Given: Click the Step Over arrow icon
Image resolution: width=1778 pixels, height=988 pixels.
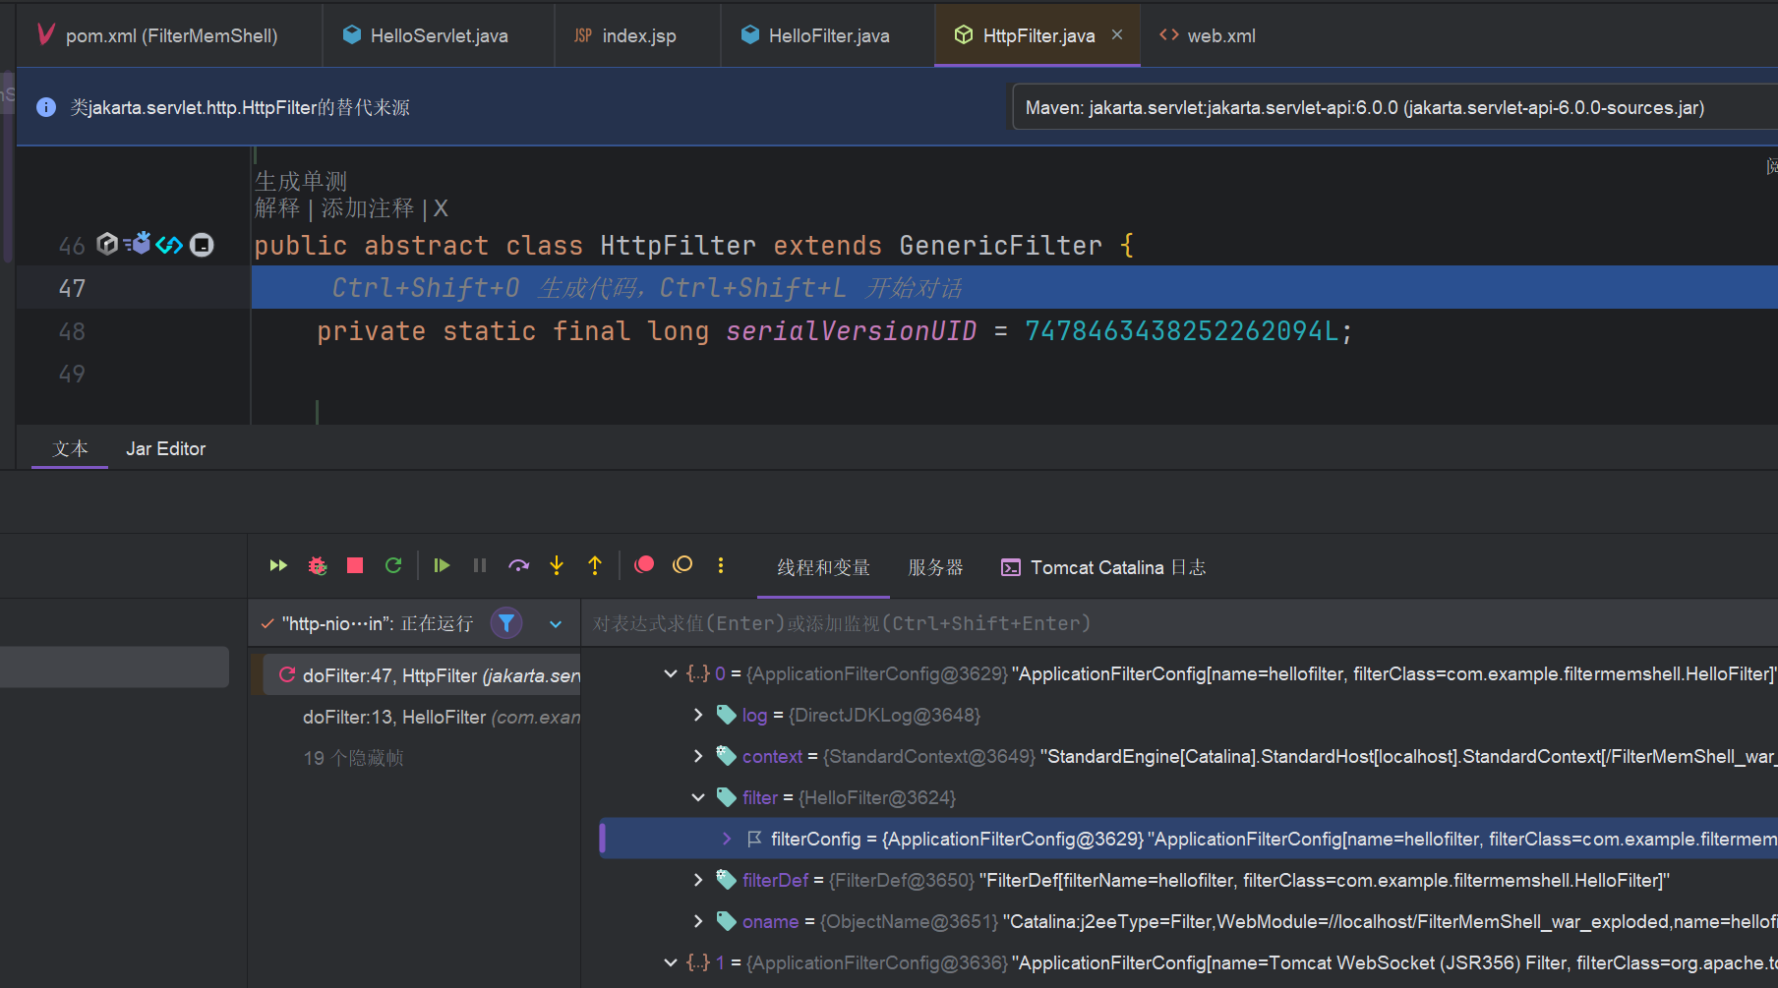Looking at the screenshot, I should point(518,565).
